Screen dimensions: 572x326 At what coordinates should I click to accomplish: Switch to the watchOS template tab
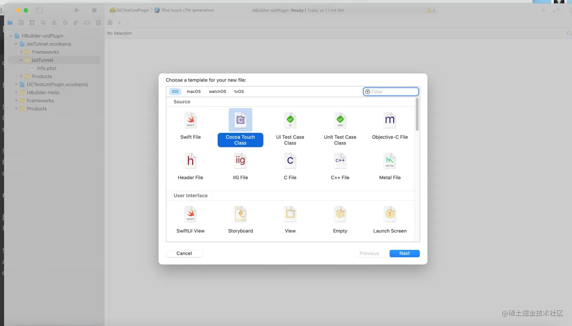217,91
